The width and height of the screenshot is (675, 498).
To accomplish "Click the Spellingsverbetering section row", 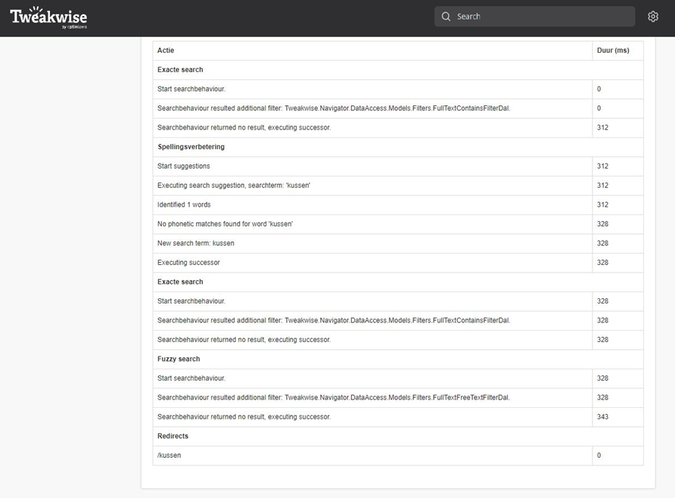I will tap(398, 147).
